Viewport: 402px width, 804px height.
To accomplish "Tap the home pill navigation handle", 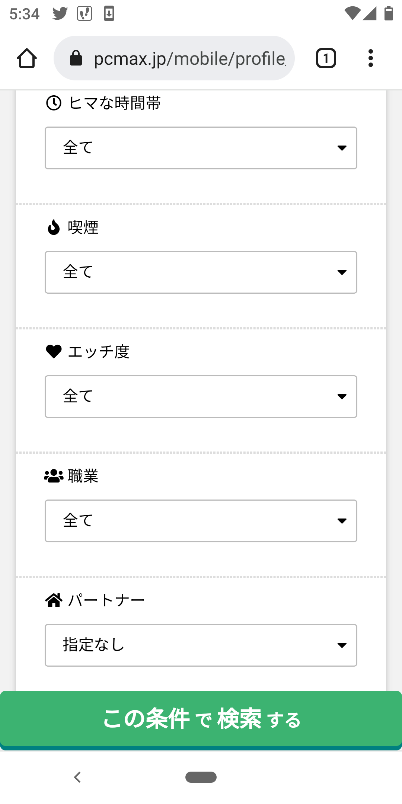I will point(201,777).
